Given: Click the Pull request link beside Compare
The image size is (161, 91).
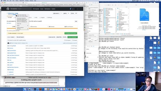Looking at the screenshot, I should 67,40.
